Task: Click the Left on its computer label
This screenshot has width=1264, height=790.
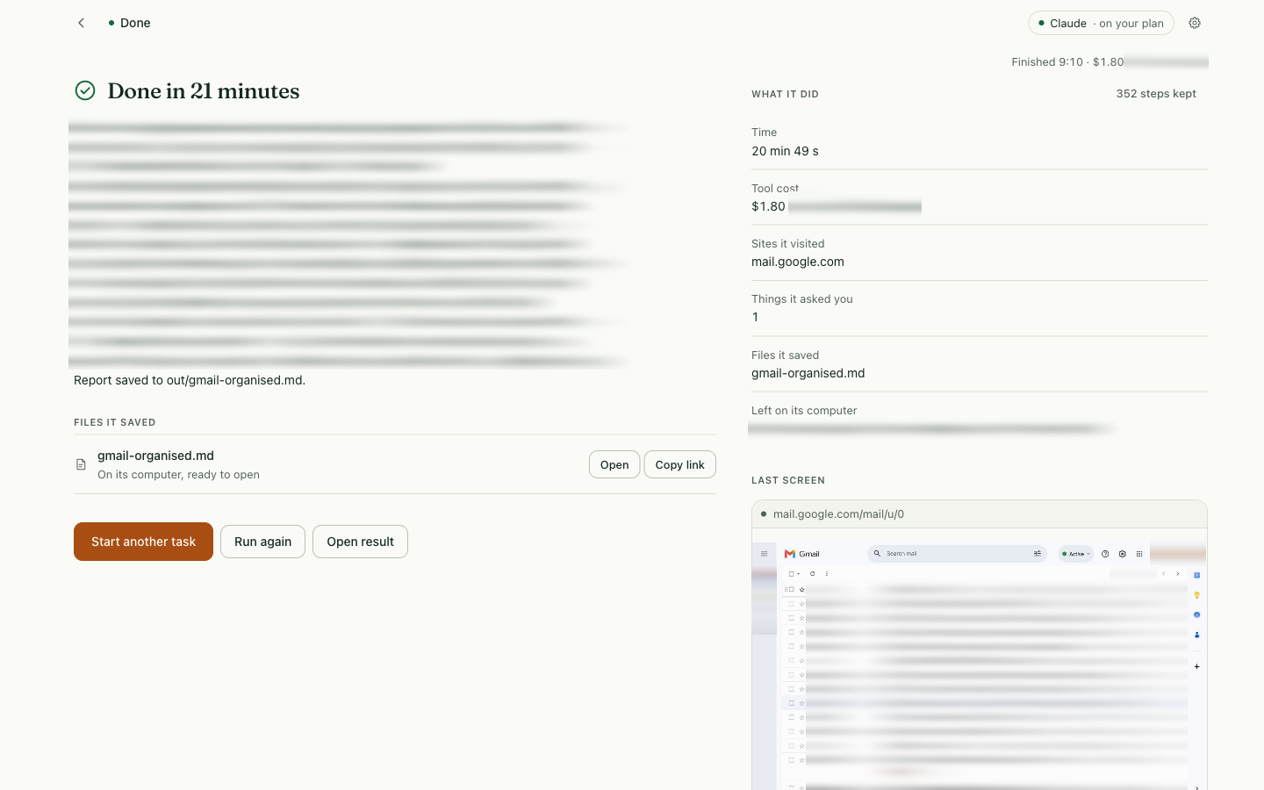Action: coord(804,411)
